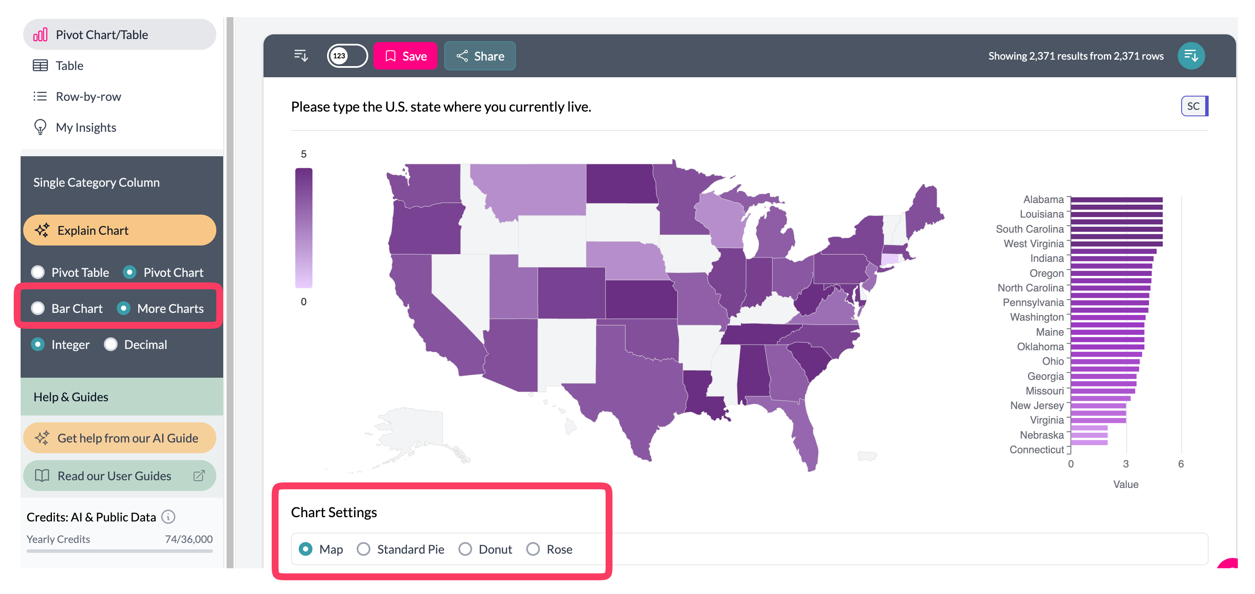The height and width of the screenshot is (594, 1255).
Task: Switch chart type to Standard Pie
Action: point(364,549)
